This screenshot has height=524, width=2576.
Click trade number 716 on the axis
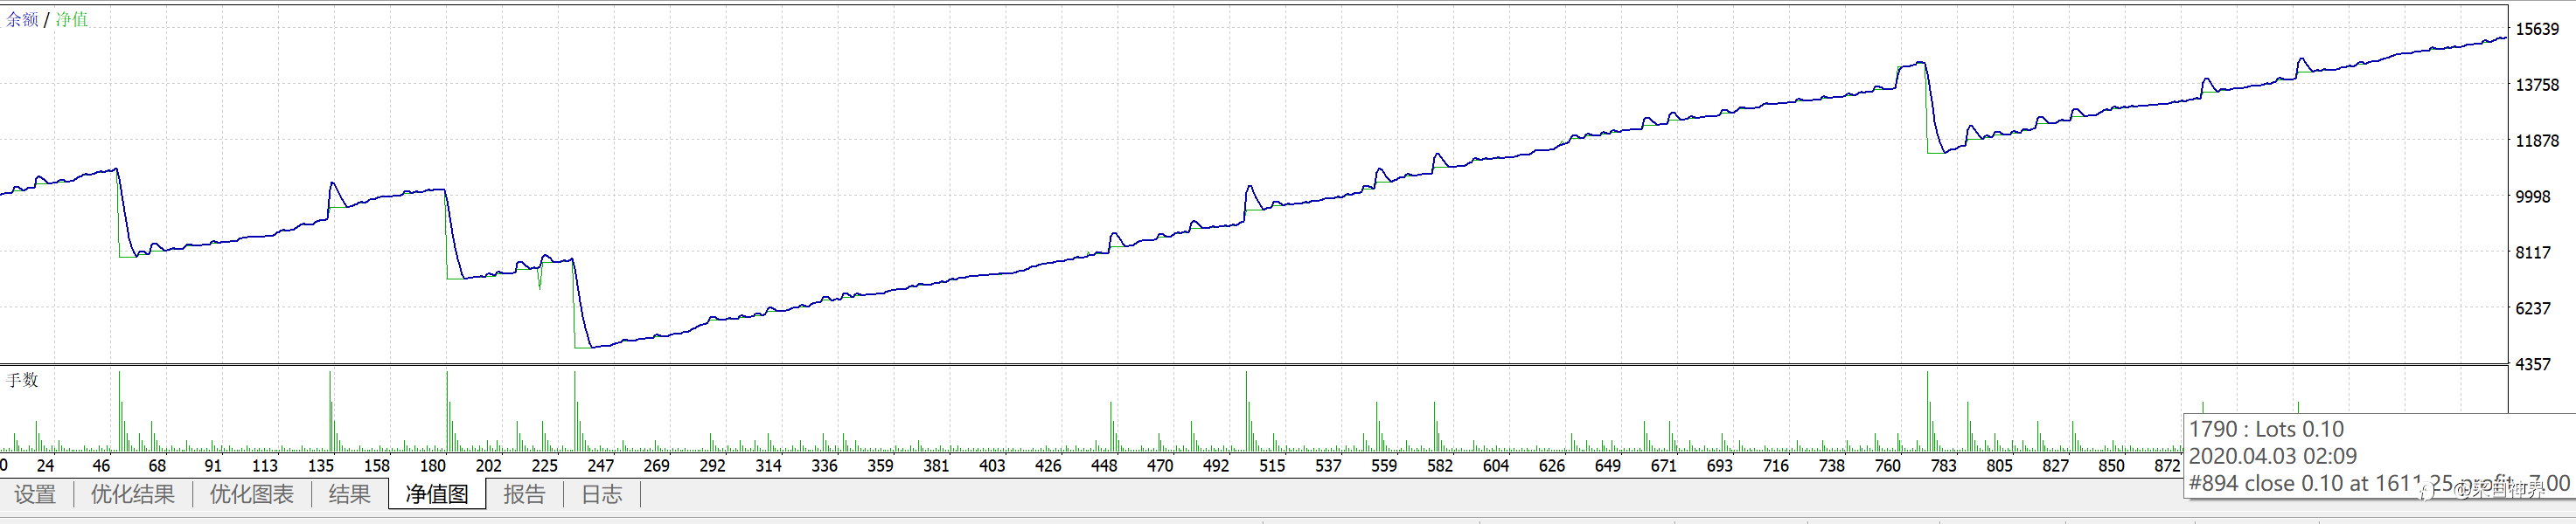pyautogui.click(x=1777, y=465)
